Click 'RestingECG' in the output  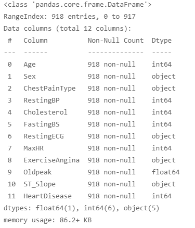point(44,136)
